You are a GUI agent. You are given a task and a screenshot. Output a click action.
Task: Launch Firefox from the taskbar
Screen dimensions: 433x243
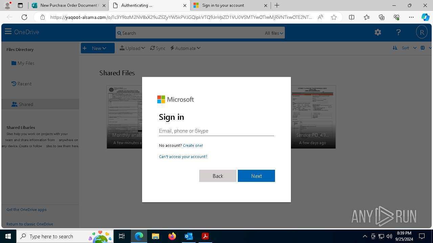point(172,236)
